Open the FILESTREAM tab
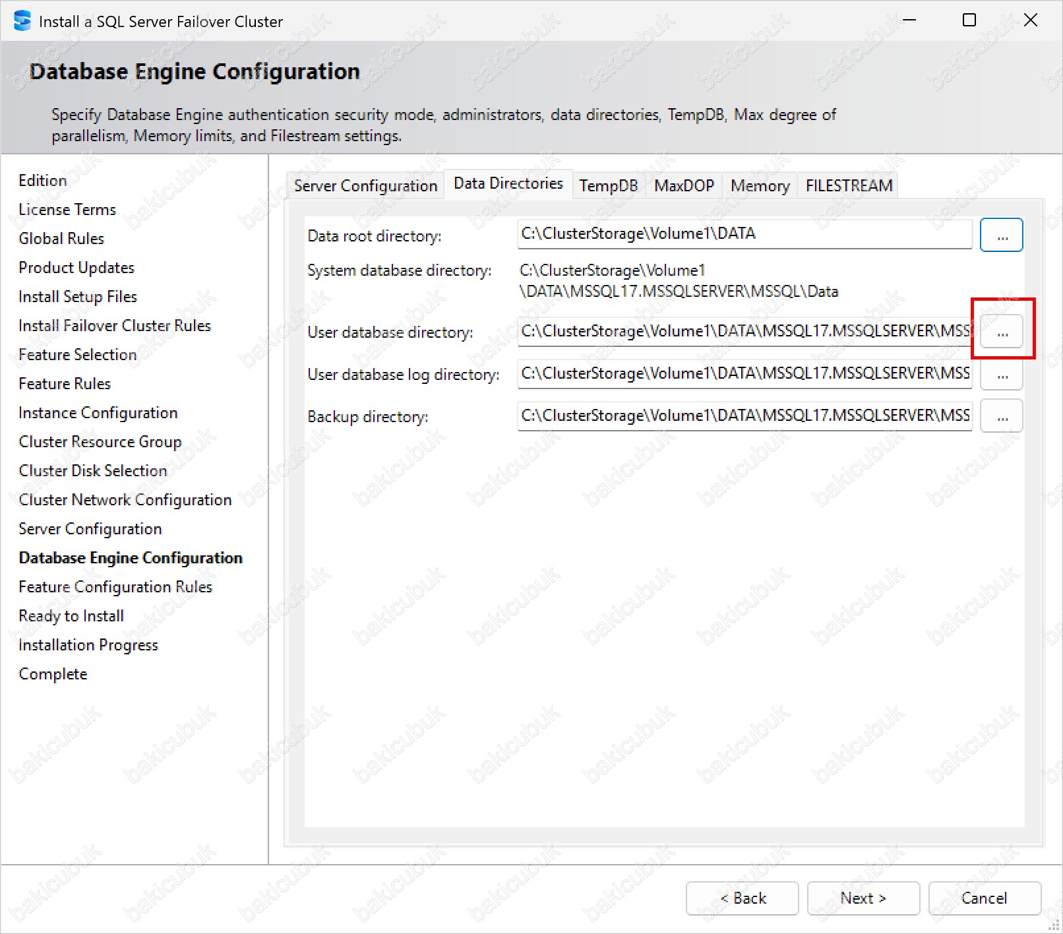The width and height of the screenshot is (1063, 934). point(849,186)
